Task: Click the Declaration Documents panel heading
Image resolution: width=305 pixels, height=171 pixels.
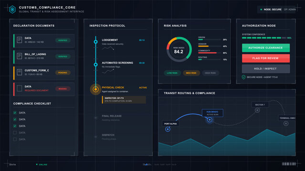Action: point(34,26)
